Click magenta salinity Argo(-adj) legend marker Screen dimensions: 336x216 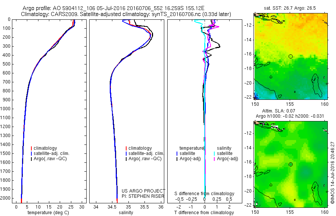pyautogui.click(x=214, y=159)
